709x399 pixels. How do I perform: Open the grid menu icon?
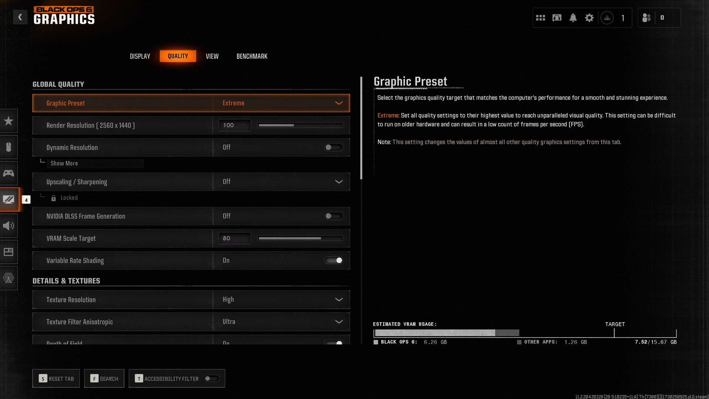[x=541, y=18]
